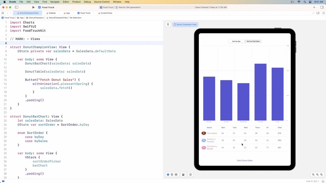Screen dimensions: 326x183
Task: Open the Editor menu
Action: 66,2
